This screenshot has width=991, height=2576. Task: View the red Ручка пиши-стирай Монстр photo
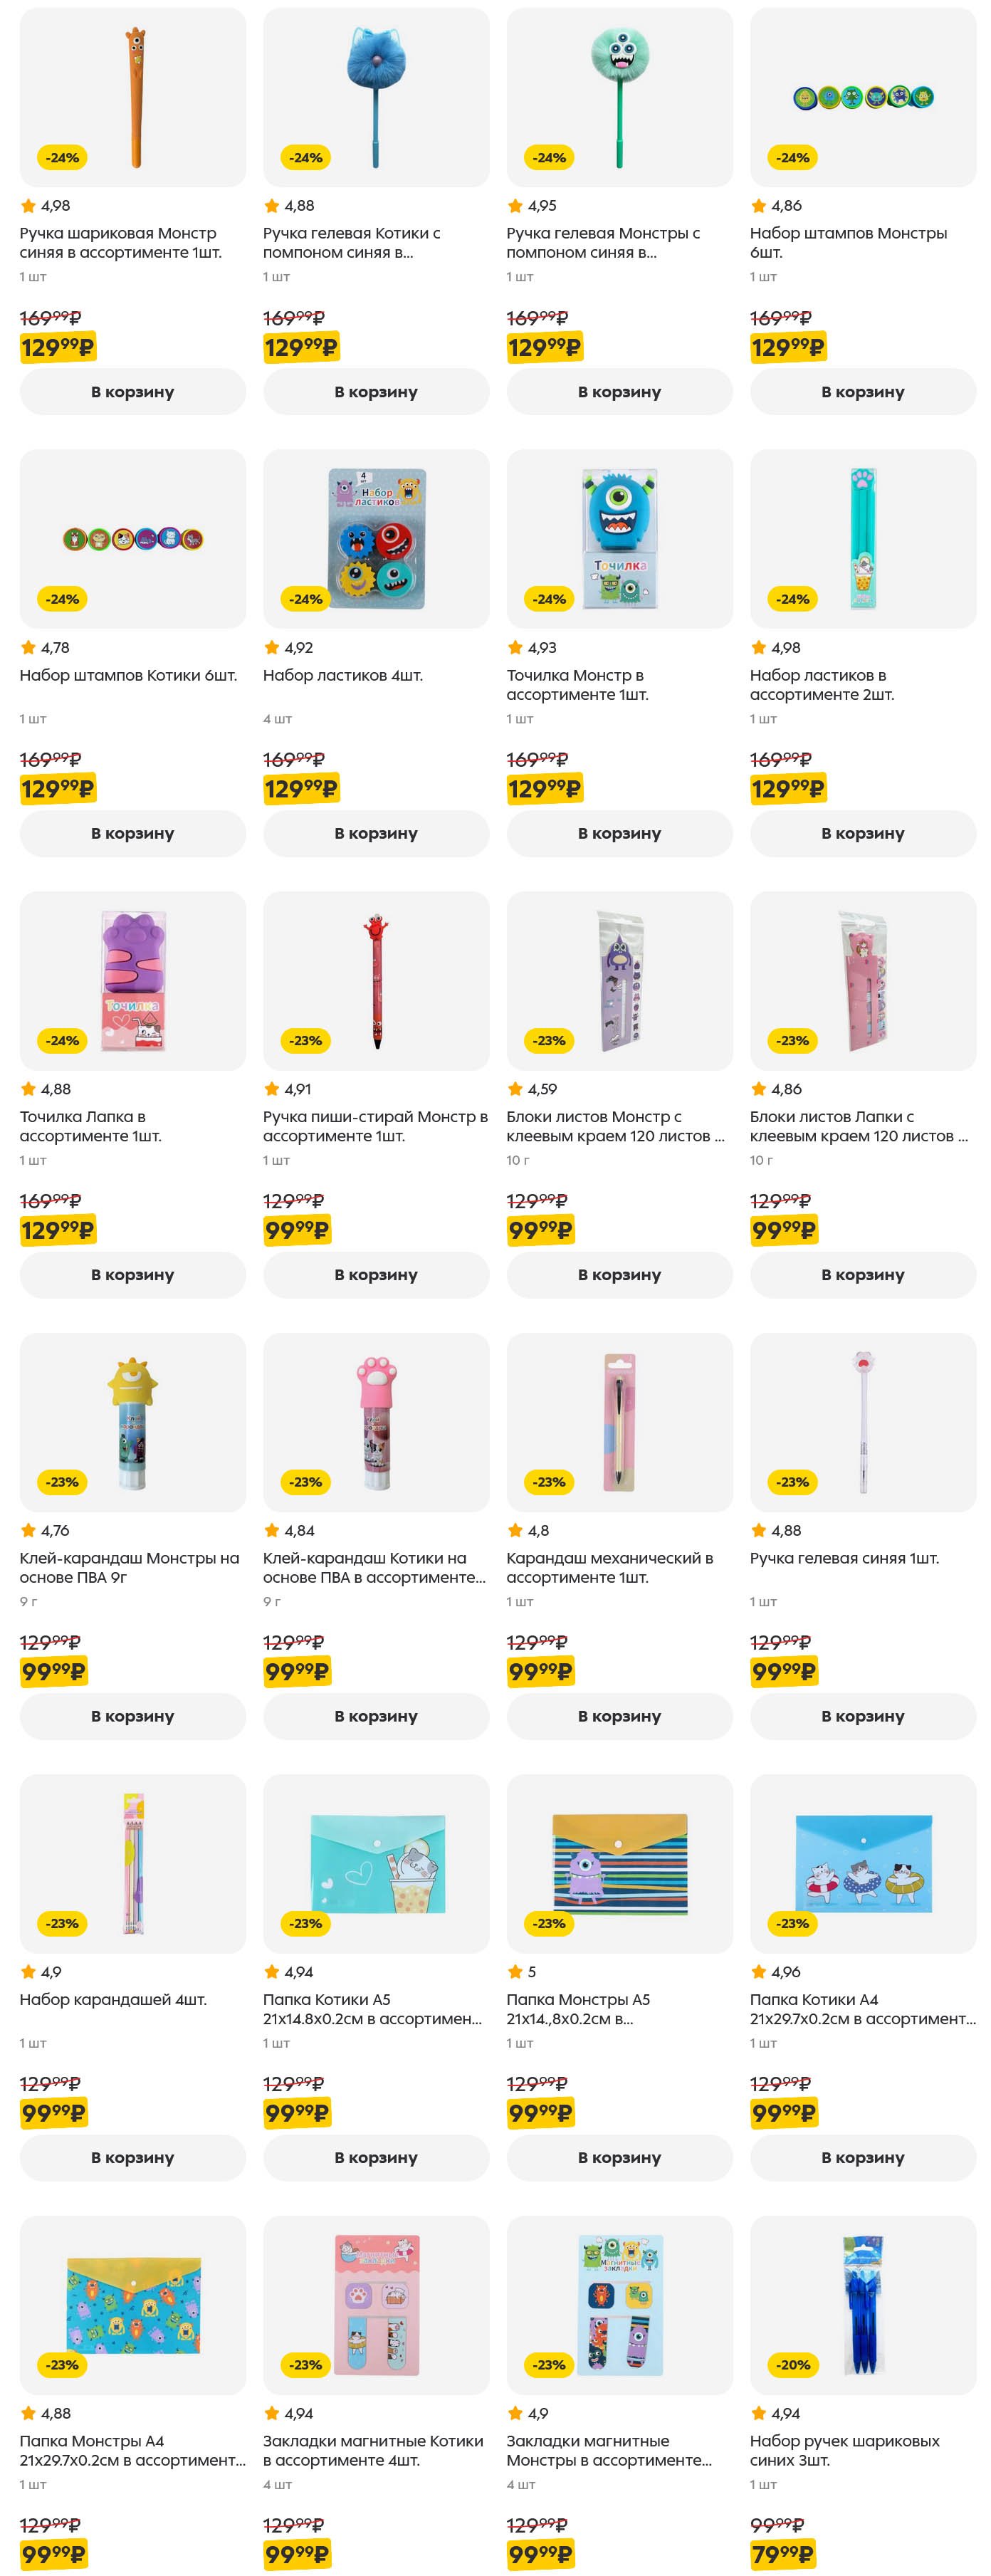pos(376,980)
